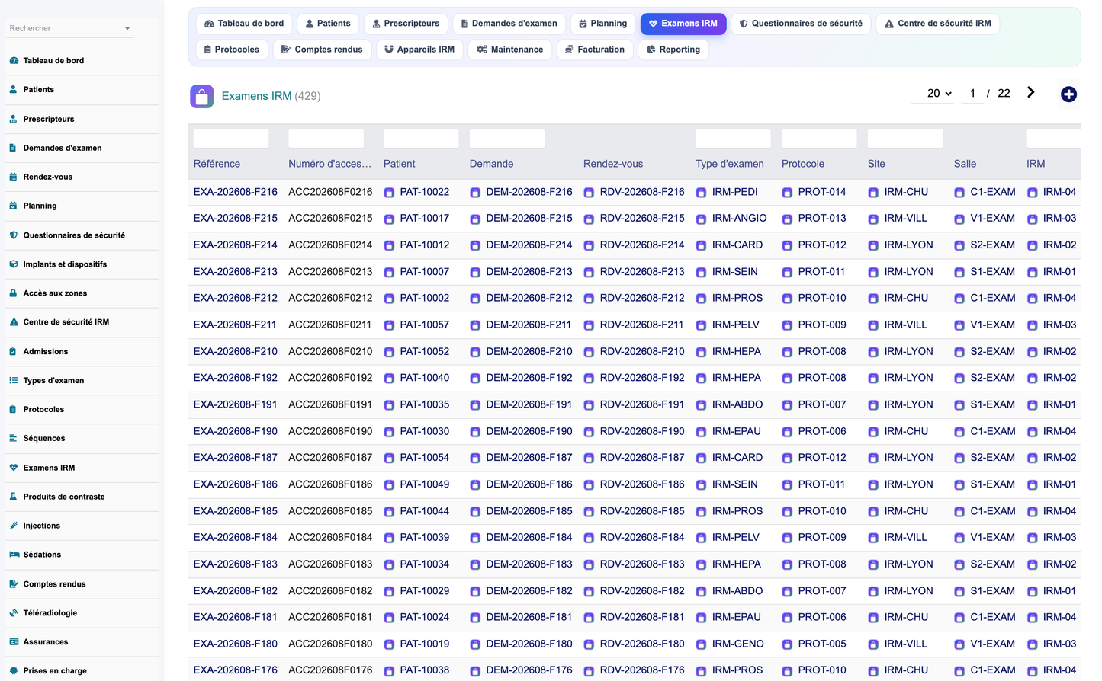Switch to the Protocoles top tab

tap(232, 50)
